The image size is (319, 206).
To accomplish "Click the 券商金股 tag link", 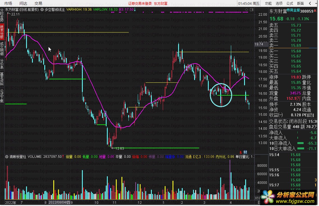I will 293,10.
